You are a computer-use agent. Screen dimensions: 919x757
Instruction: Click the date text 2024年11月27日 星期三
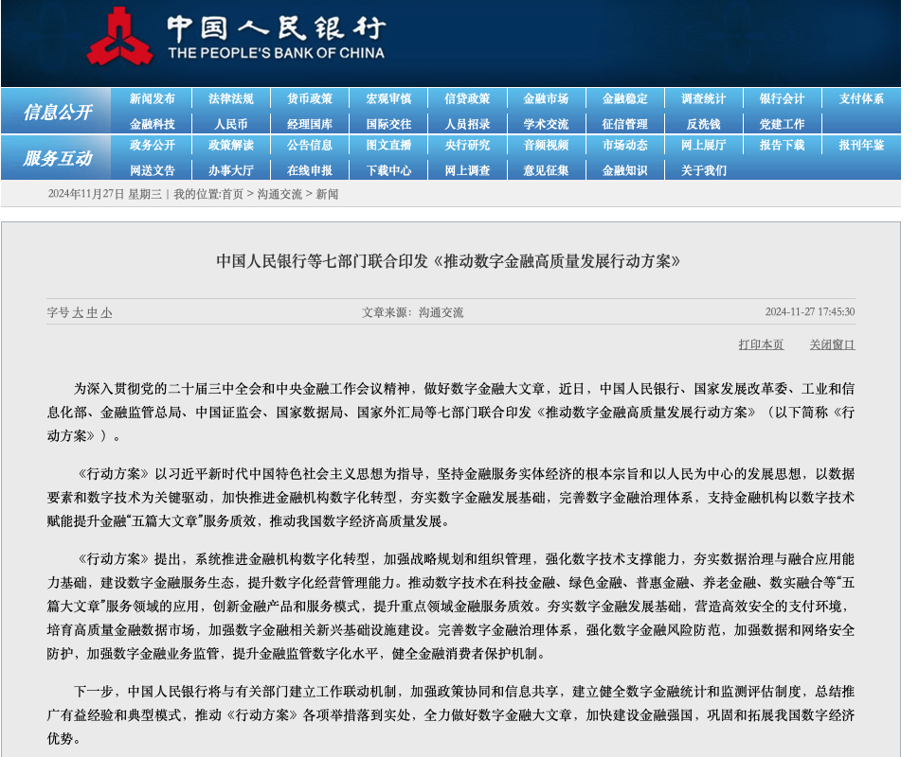pyautogui.click(x=105, y=194)
